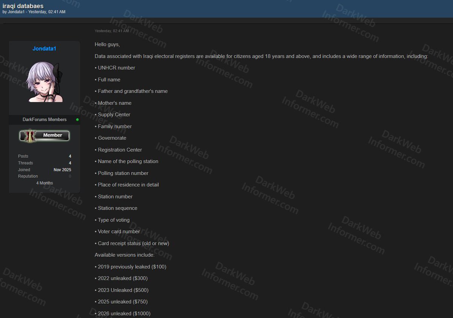Click the 'Registration Center' bullet item
Viewport: 453px width, 318px height.
coord(118,150)
